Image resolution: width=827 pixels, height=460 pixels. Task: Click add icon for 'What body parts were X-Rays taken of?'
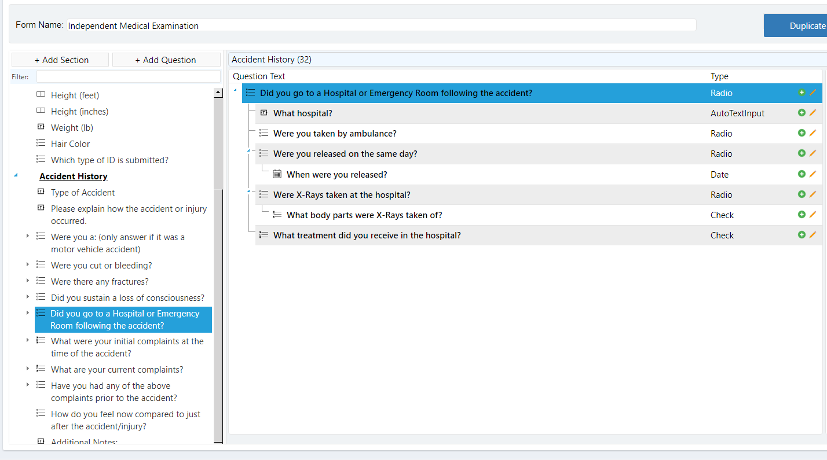(x=802, y=215)
